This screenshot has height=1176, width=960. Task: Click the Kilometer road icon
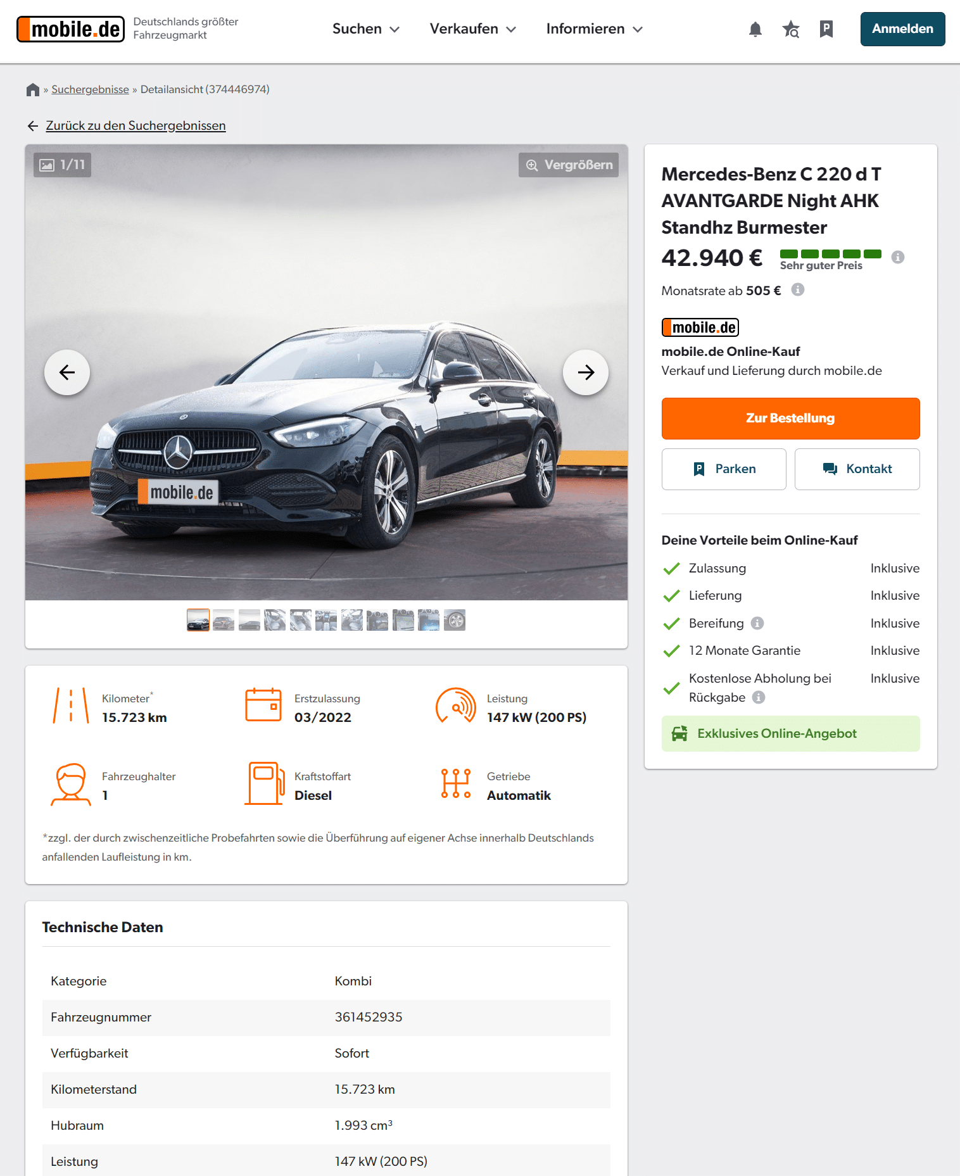71,705
